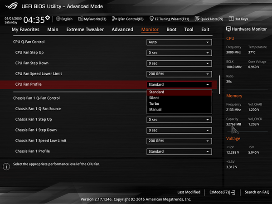Collapse the CPU Fan Profile dropdown
The height and width of the screenshot is (204, 272).
click(x=179, y=85)
